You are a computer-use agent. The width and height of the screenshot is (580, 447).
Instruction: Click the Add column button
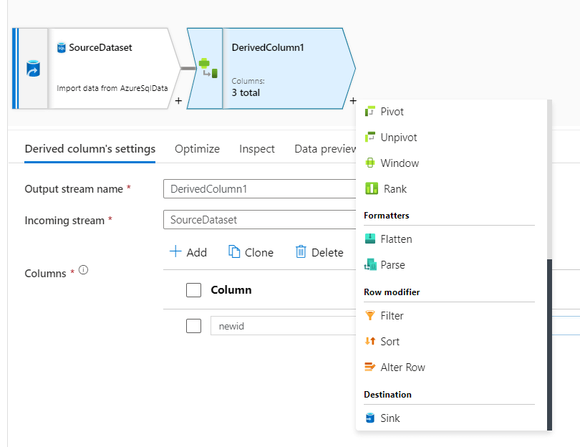click(188, 252)
